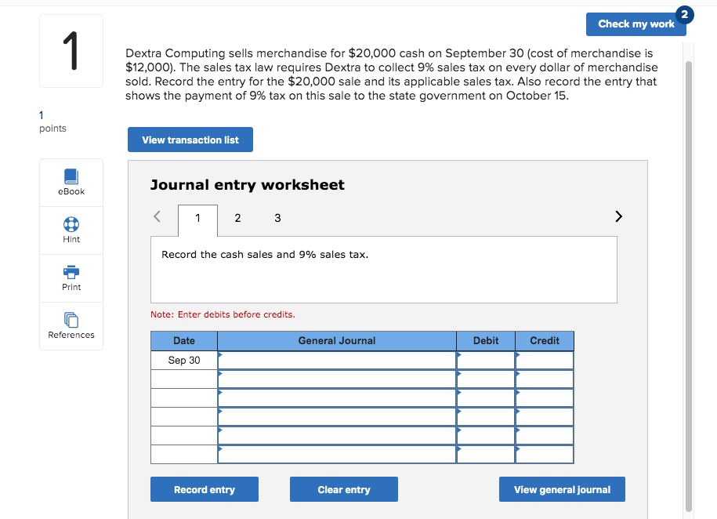Click the General Journal field in row two
717x519 pixels.
[337, 379]
